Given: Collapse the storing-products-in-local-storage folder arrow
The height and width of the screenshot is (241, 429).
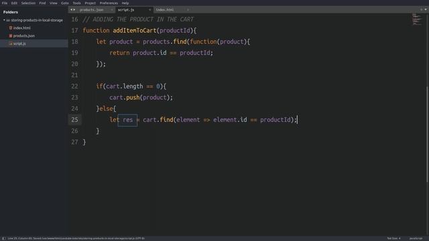Looking at the screenshot, I should pos(4,20).
